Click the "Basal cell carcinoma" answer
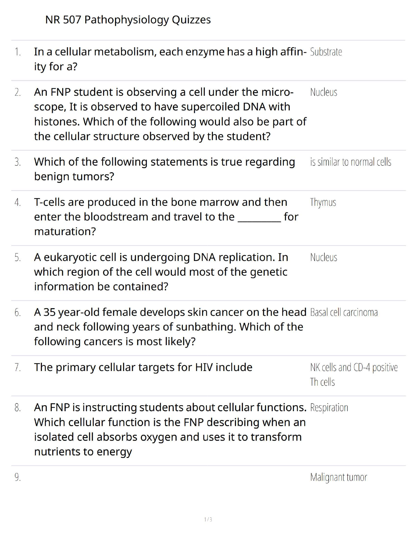The height and width of the screenshot is (538, 416). click(x=344, y=312)
